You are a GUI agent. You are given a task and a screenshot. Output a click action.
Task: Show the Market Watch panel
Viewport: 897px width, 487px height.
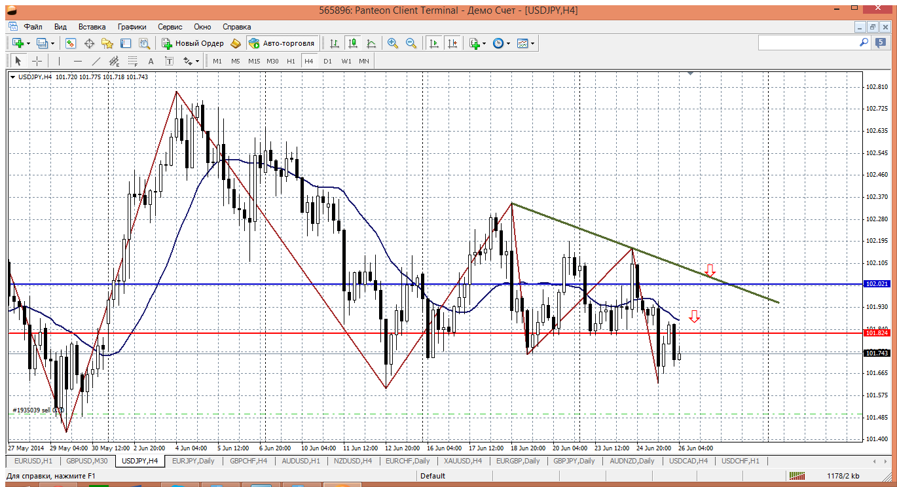[x=71, y=43]
